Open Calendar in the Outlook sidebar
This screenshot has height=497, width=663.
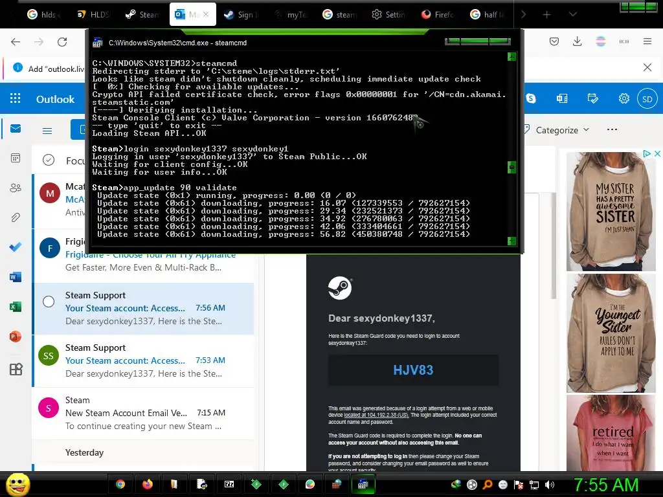(x=16, y=158)
